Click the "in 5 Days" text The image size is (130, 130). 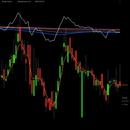pos(125,105)
